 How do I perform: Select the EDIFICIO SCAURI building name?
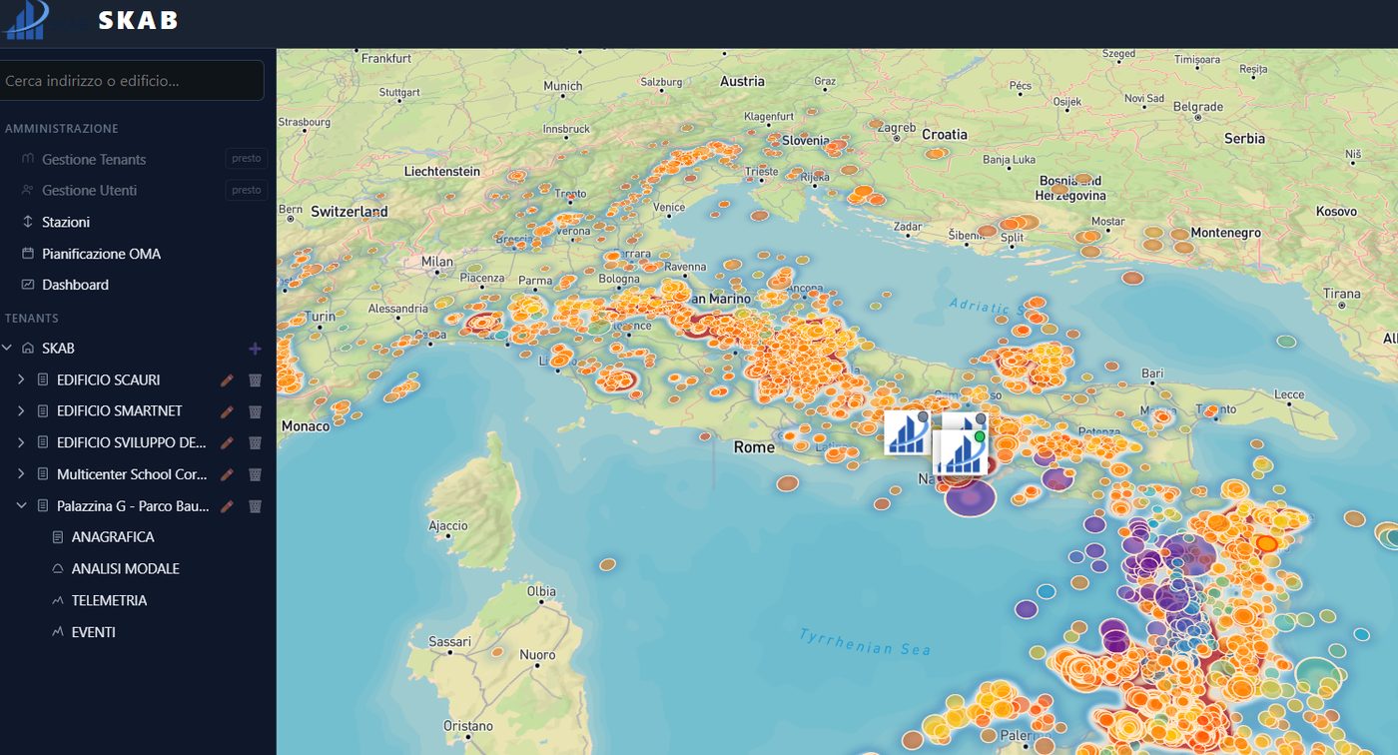point(108,380)
